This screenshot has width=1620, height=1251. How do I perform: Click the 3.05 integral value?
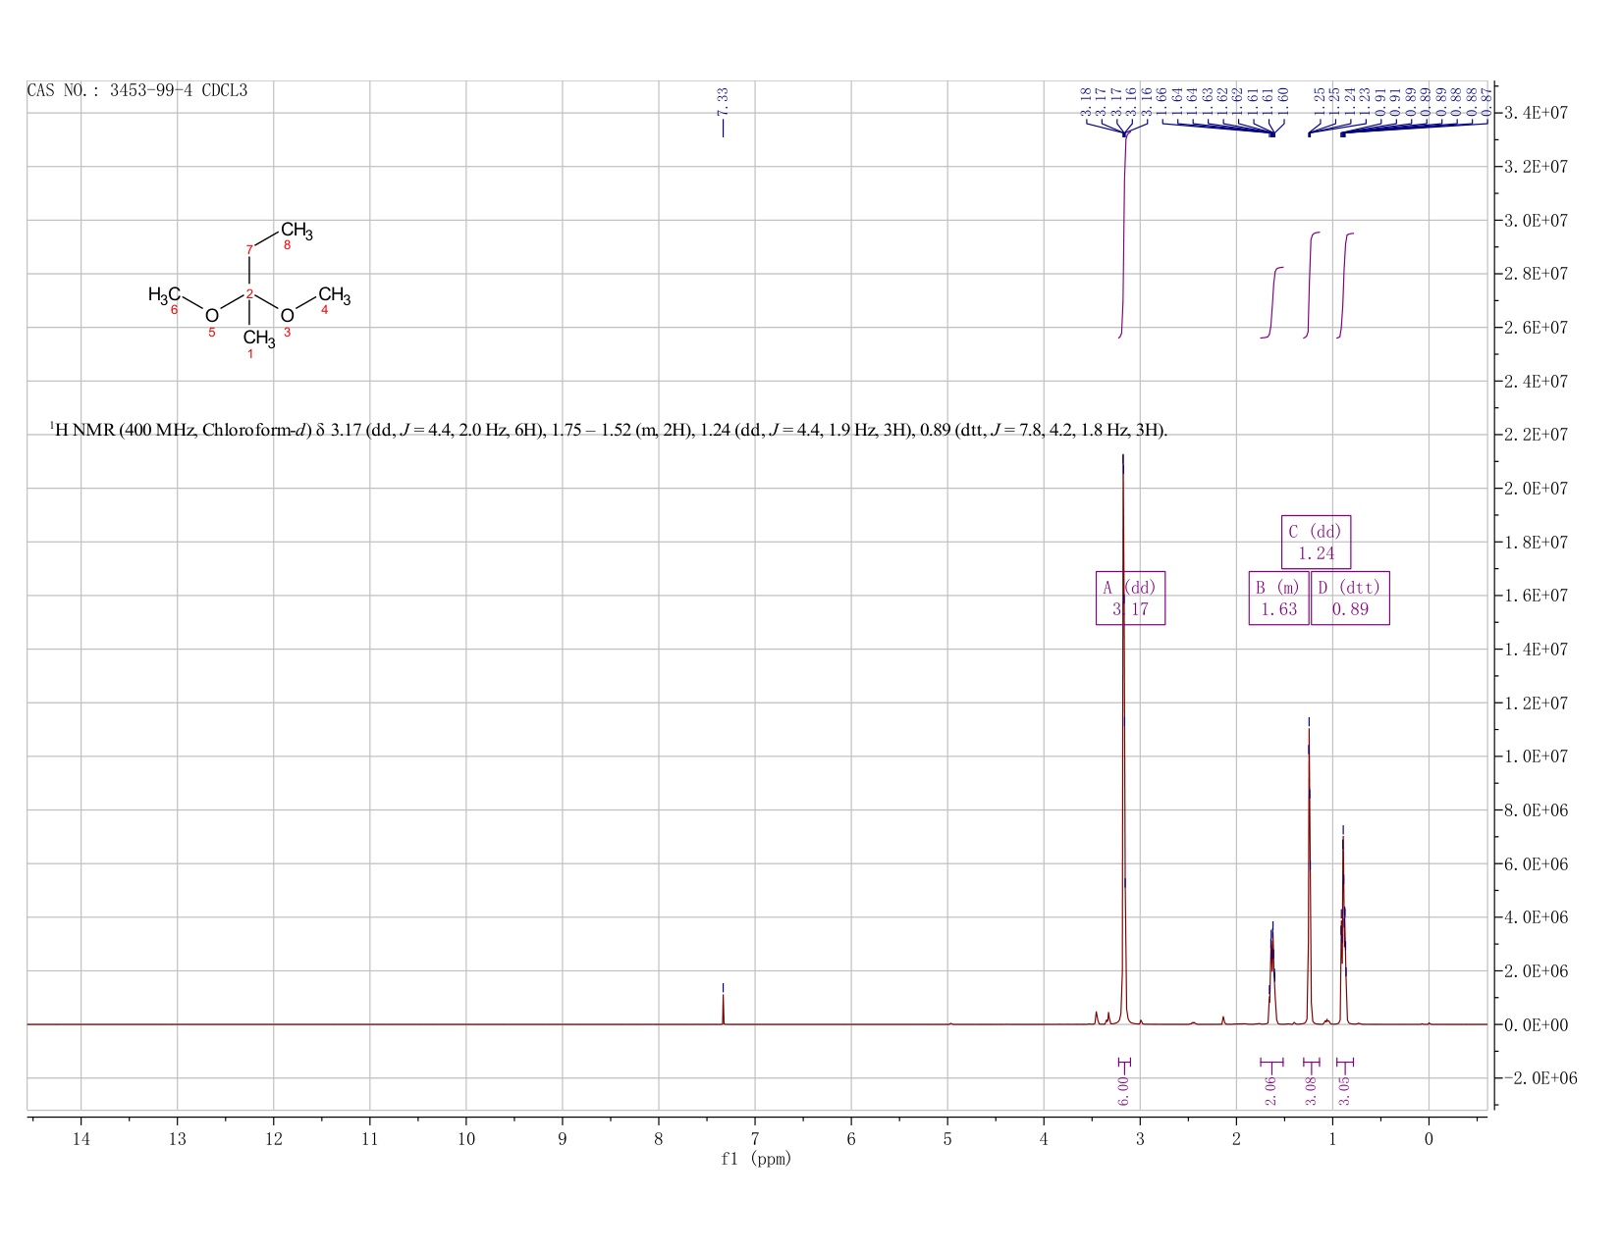1345,1091
